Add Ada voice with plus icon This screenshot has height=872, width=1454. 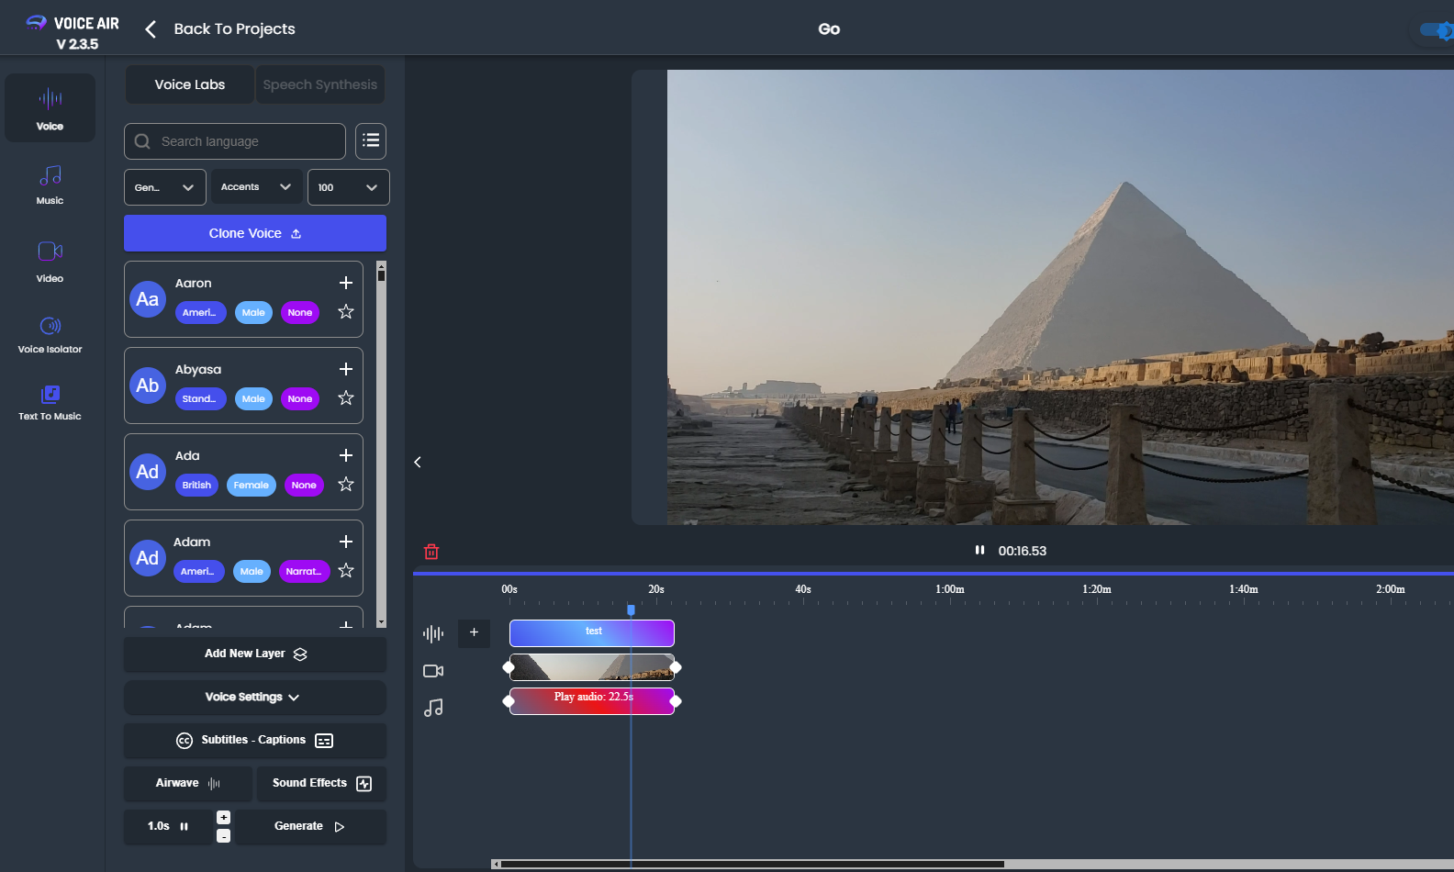click(x=346, y=455)
